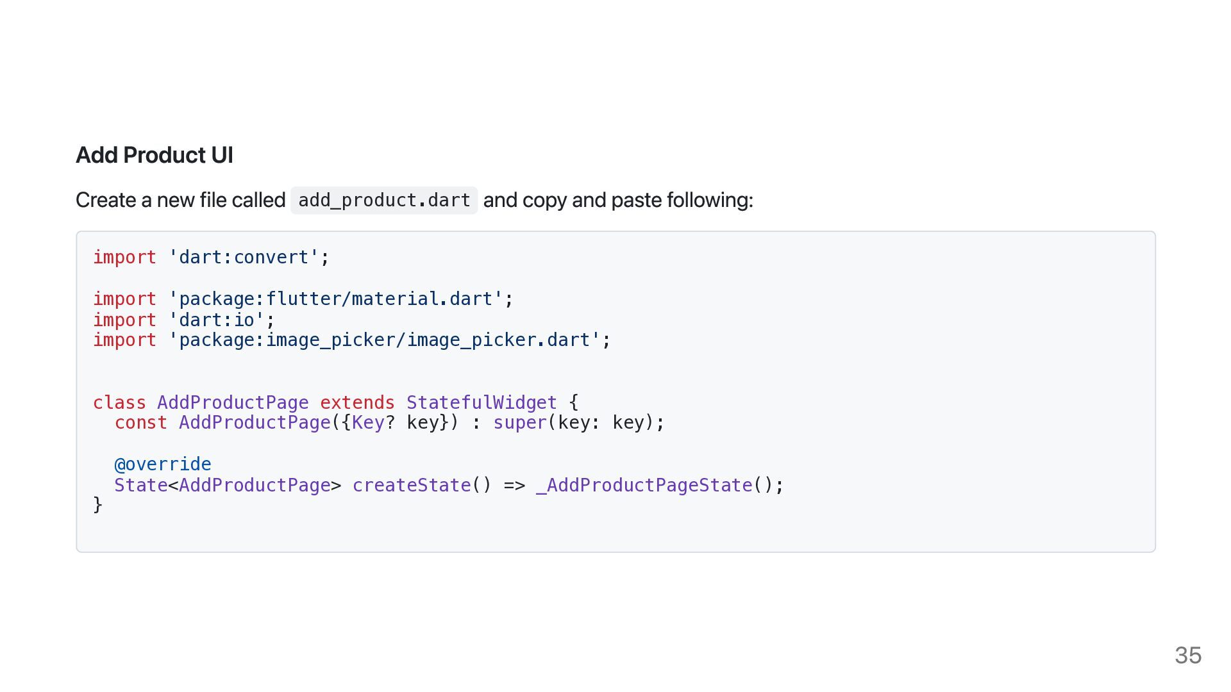Click the import 'dart:convert' line
The width and height of the screenshot is (1231, 692).
pyautogui.click(x=211, y=258)
